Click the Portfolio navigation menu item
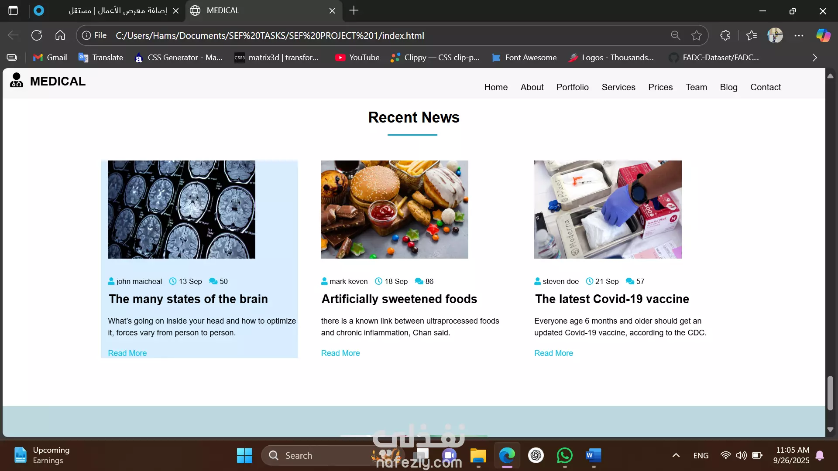838x471 pixels. (x=572, y=87)
